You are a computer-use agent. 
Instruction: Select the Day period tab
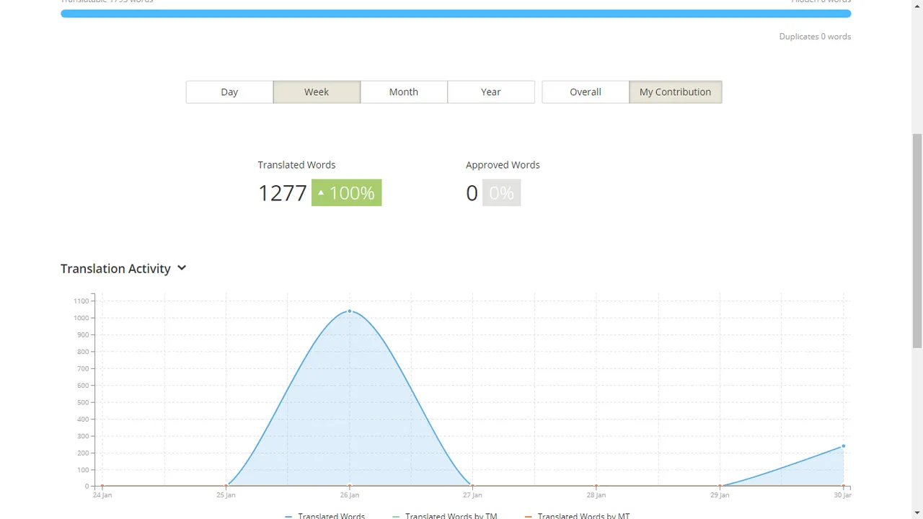point(229,92)
